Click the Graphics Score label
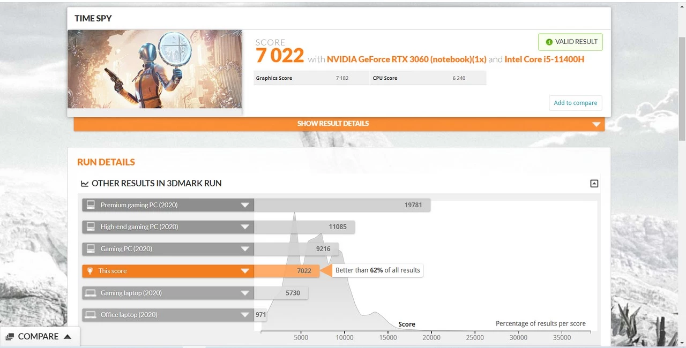 pyautogui.click(x=274, y=78)
